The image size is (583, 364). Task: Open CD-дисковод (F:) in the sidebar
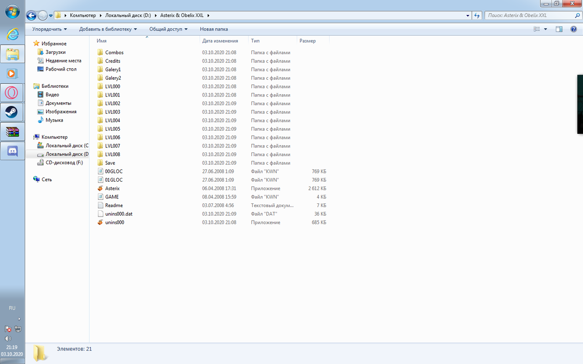[64, 162]
